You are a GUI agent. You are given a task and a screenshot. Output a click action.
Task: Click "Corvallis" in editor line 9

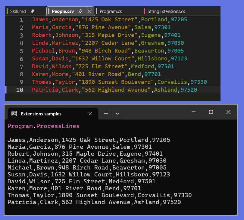172,82
